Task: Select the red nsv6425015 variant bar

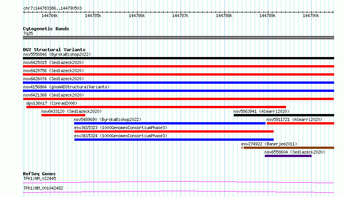Action: coord(178,66)
